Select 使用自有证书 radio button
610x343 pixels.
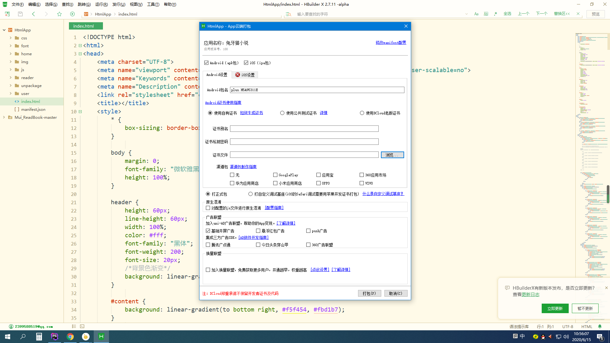(x=210, y=113)
